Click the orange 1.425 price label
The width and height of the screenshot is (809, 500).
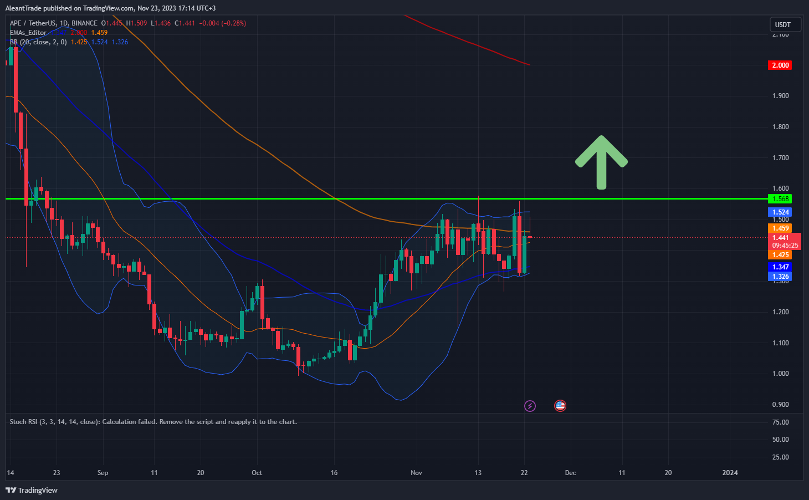(780, 255)
